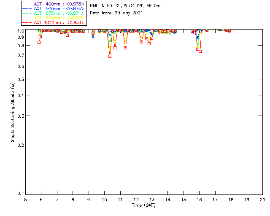The height and width of the screenshot is (216, 270).
Task: Click the PML location header text
Action: 125,5
